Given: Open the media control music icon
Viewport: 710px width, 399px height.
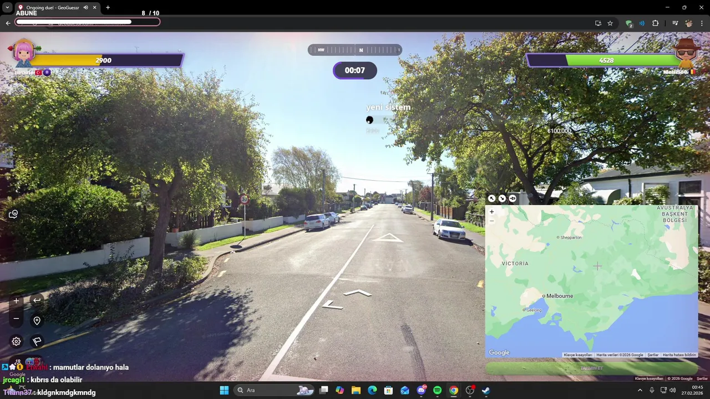Looking at the screenshot, I should tap(675, 23).
